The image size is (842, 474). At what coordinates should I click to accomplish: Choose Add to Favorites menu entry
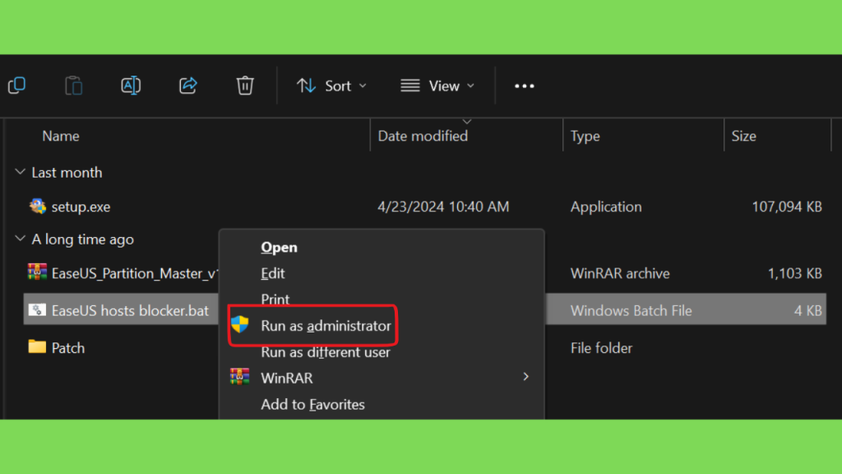(x=312, y=404)
